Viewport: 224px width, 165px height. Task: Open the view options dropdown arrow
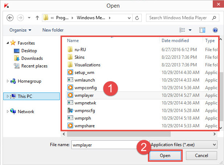[x=190, y=30]
